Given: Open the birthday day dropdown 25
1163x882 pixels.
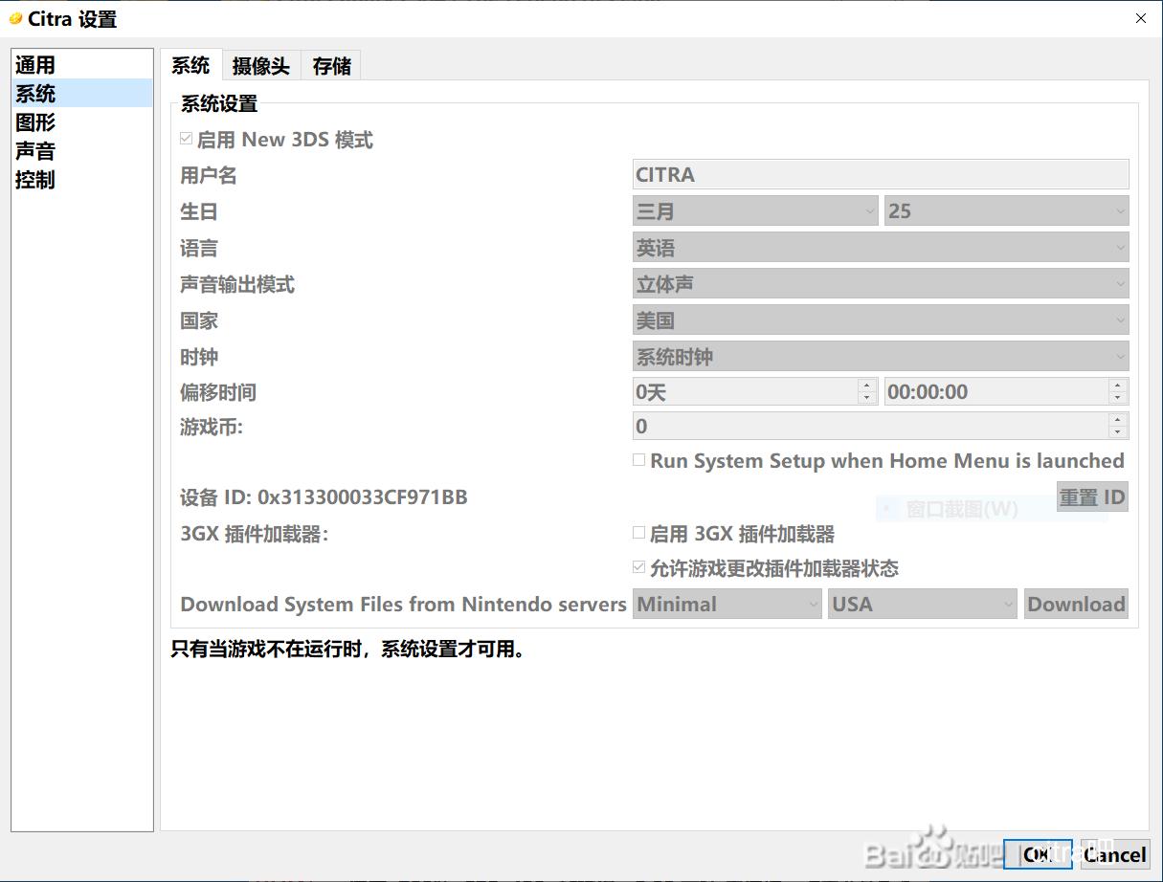Looking at the screenshot, I should click(x=1007, y=211).
